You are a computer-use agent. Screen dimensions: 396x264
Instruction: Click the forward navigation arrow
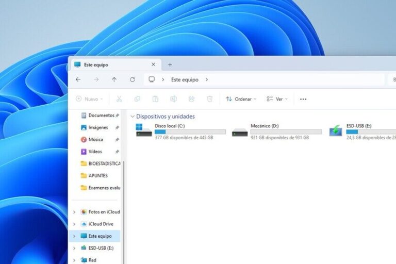click(x=96, y=79)
